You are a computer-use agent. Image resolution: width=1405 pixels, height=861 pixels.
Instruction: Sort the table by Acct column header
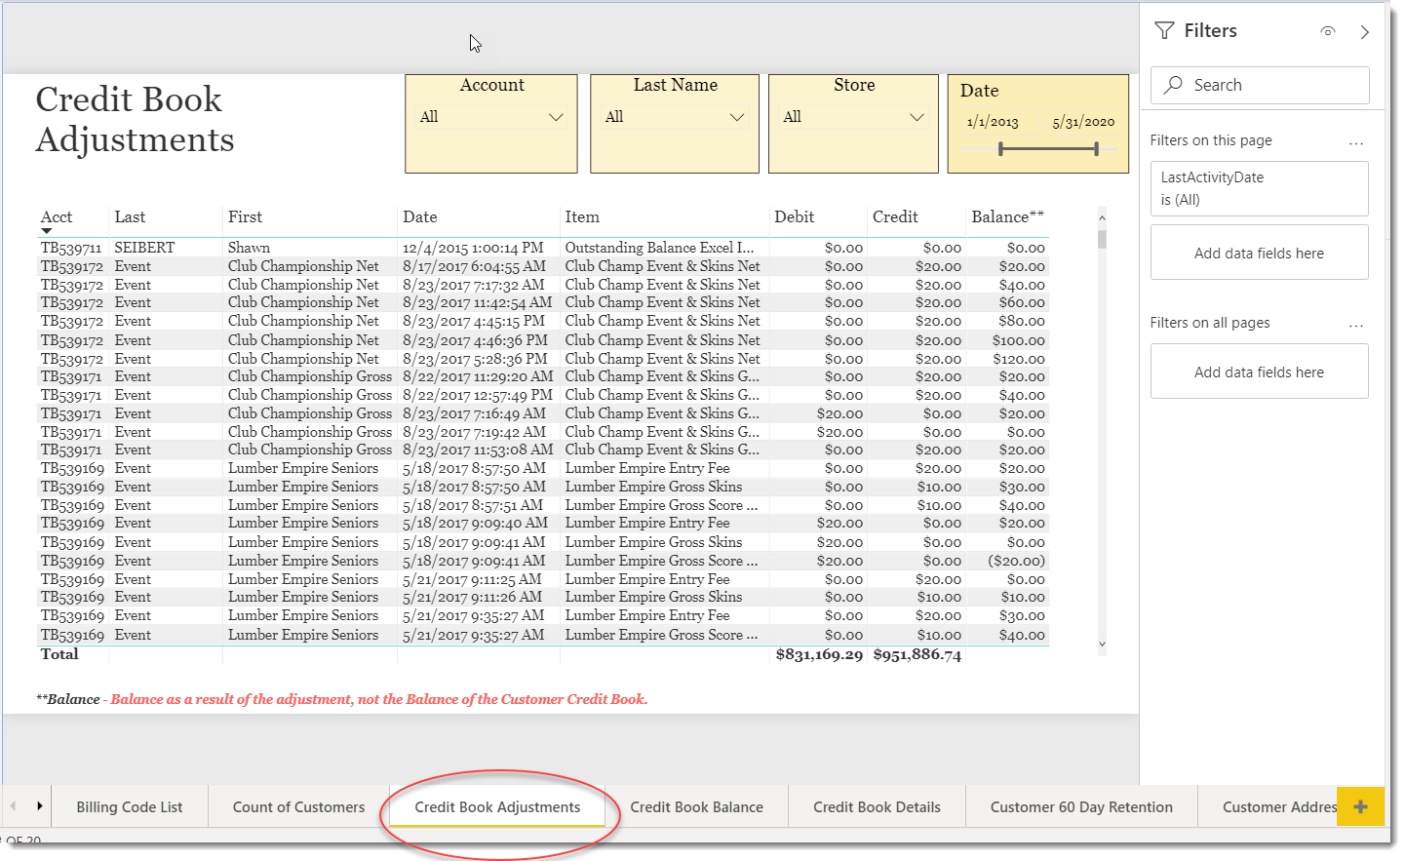click(x=57, y=217)
